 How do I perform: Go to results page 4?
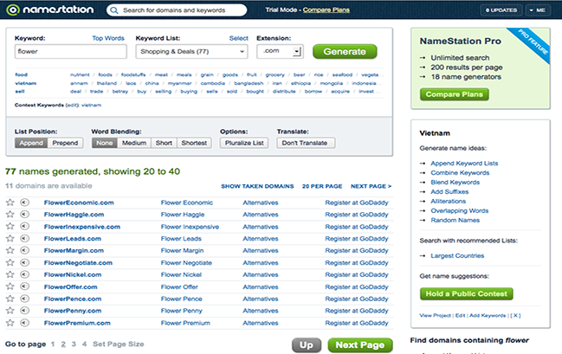[84, 344]
